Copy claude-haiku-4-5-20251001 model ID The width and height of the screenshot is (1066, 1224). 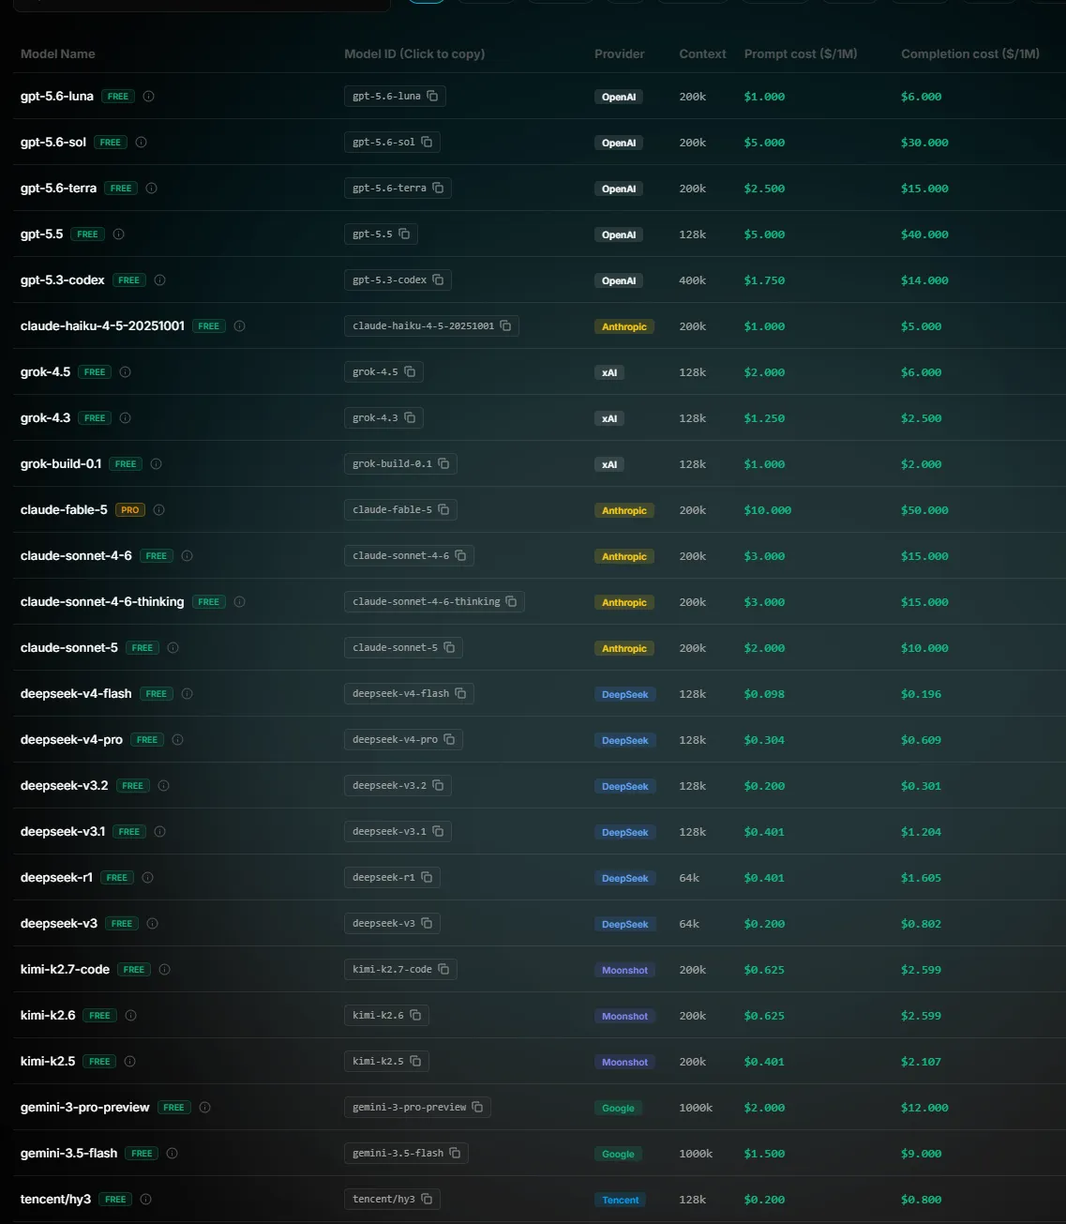point(431,326)
